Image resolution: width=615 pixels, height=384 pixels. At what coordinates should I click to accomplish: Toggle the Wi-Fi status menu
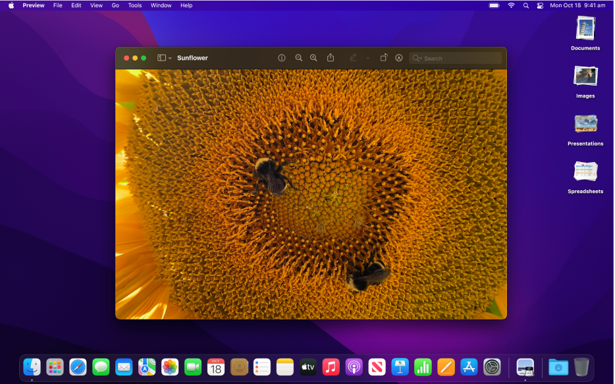pos(511,5)
